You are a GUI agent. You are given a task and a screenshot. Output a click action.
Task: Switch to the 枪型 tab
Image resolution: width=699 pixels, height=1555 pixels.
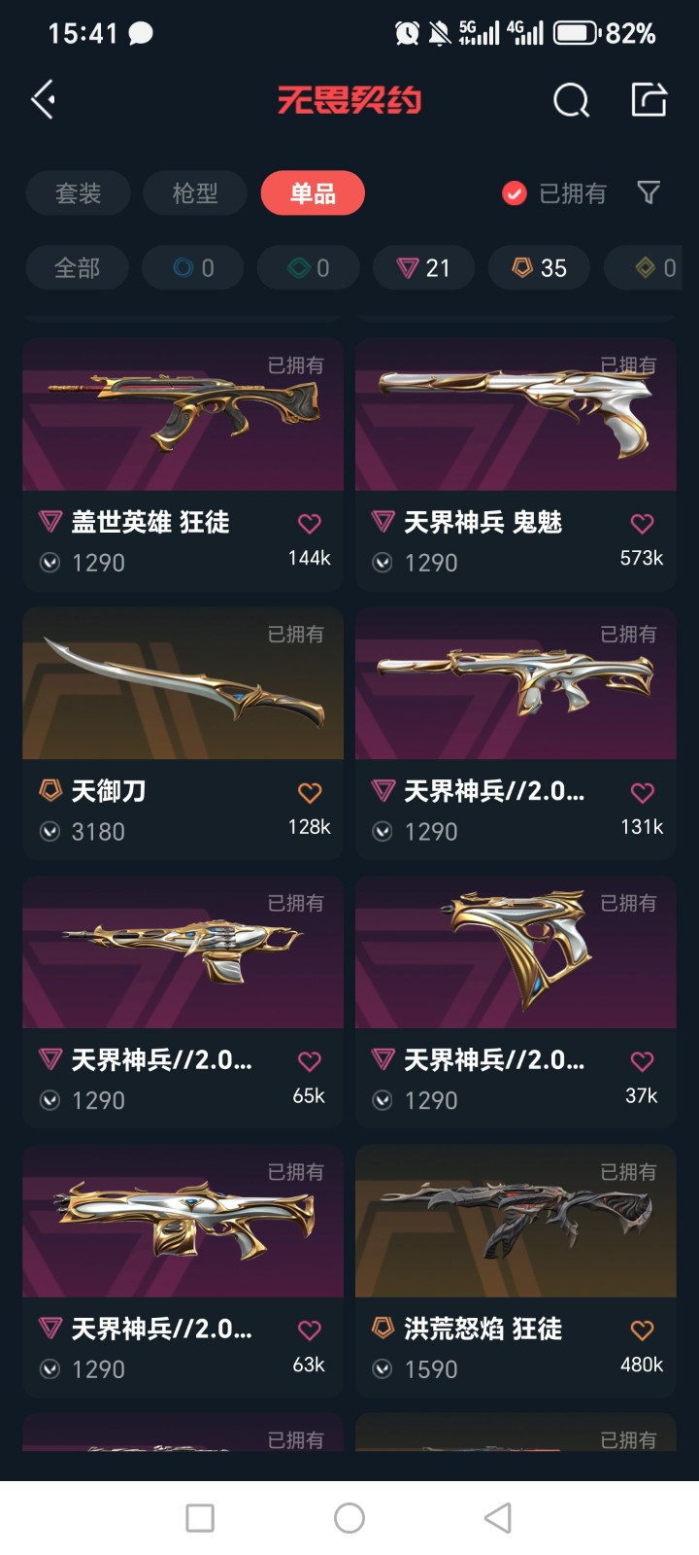point(195,193)
